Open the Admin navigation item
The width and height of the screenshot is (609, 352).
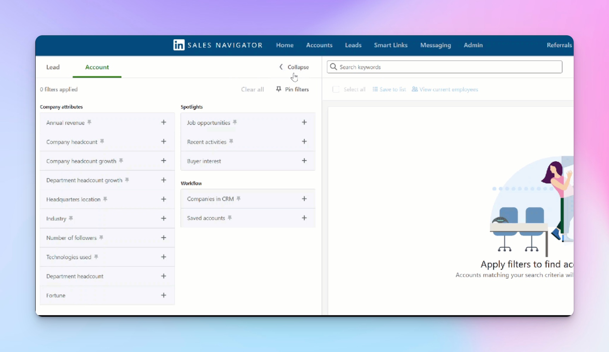(473, 45)
